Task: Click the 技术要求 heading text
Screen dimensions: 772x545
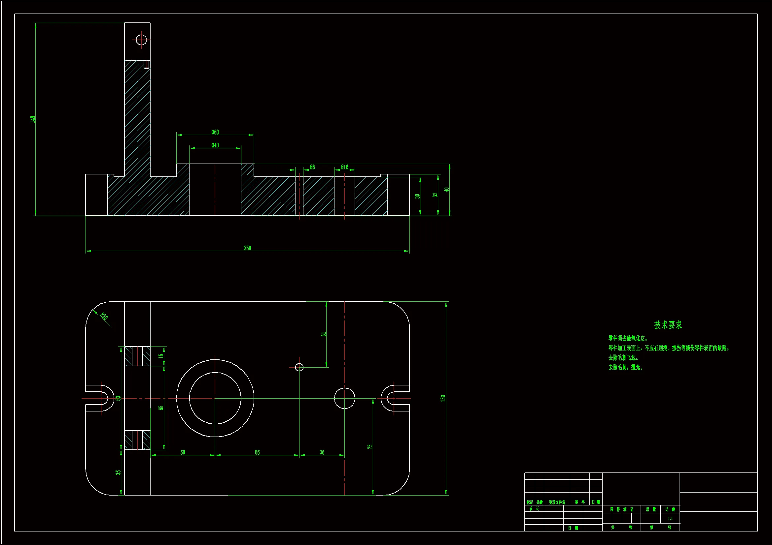Action: (x=668, y=325)
